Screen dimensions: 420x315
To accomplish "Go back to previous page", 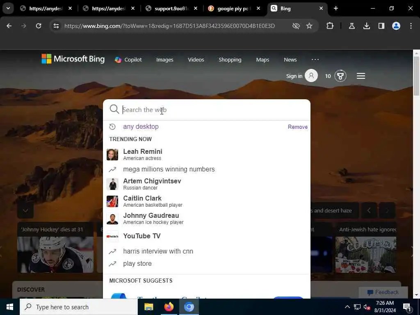I will (x=9, y=26).
